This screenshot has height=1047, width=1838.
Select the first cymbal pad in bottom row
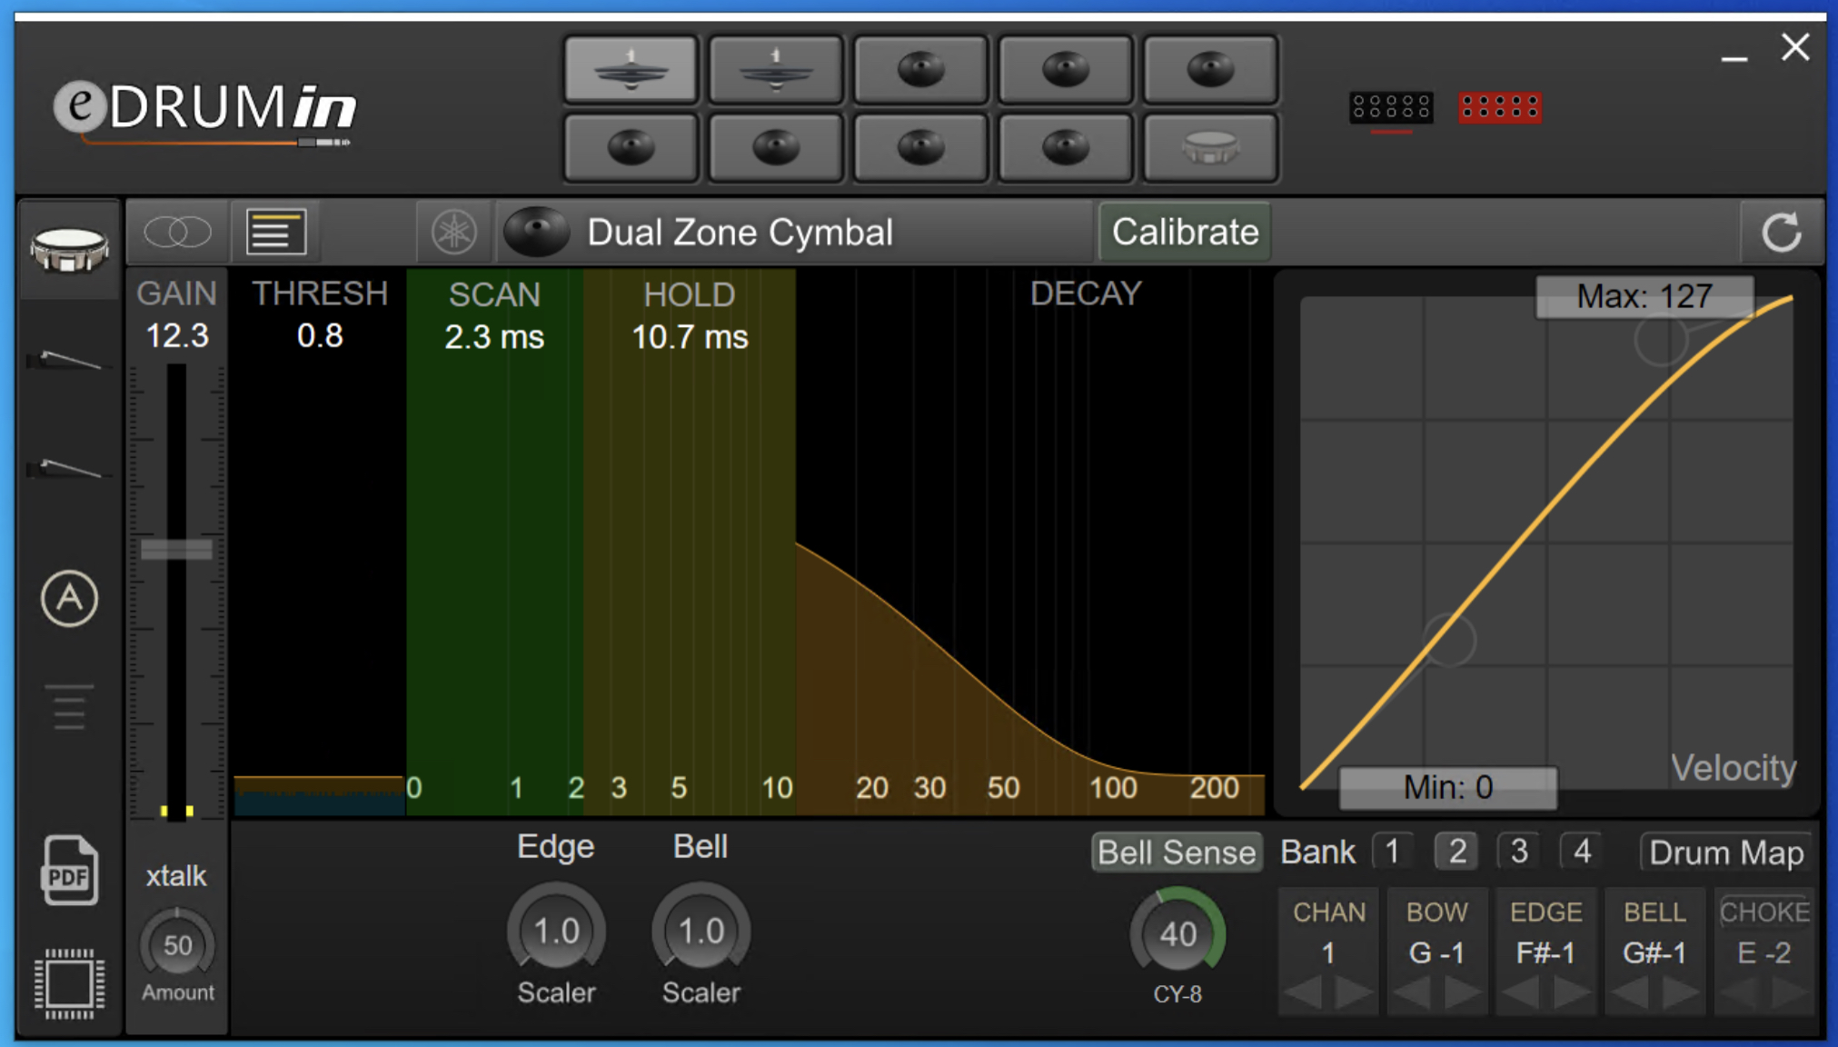tap(631, 147)
